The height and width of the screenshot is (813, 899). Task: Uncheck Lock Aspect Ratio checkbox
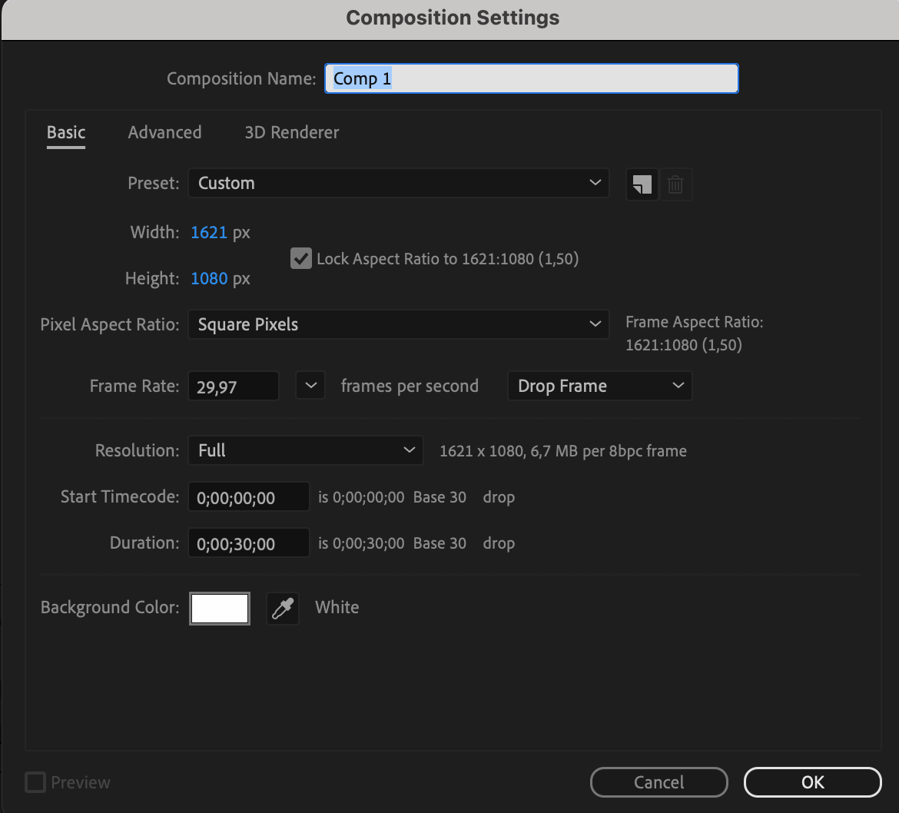[300, 258]
